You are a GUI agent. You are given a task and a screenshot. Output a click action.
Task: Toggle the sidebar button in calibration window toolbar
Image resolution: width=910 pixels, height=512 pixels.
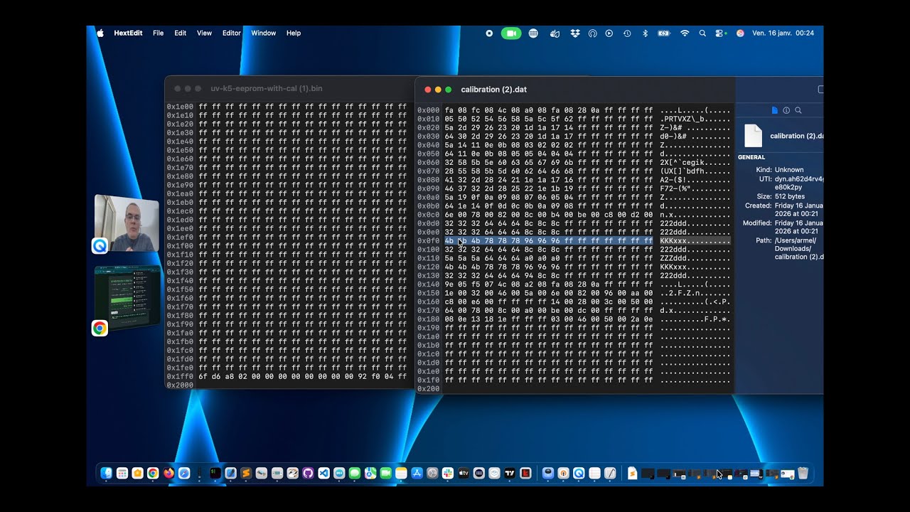[820, 90]
